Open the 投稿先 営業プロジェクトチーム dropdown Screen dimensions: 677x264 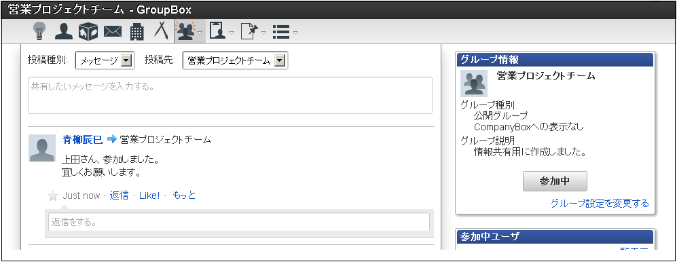pyautogui.click(x=236, y=61)
